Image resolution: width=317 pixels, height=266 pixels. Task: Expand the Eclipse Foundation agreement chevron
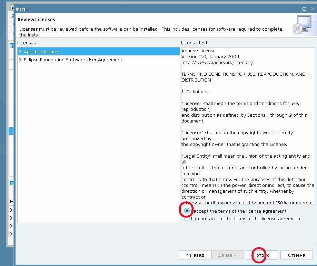(x=20, y=60)
